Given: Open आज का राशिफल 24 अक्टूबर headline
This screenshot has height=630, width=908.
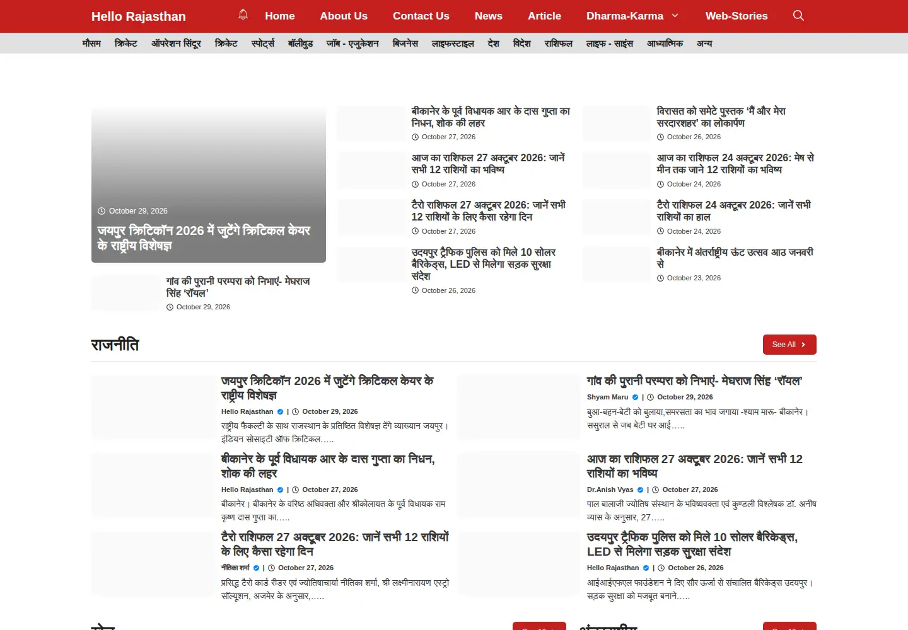Looking at the screenshot, I should click(735, 164).
